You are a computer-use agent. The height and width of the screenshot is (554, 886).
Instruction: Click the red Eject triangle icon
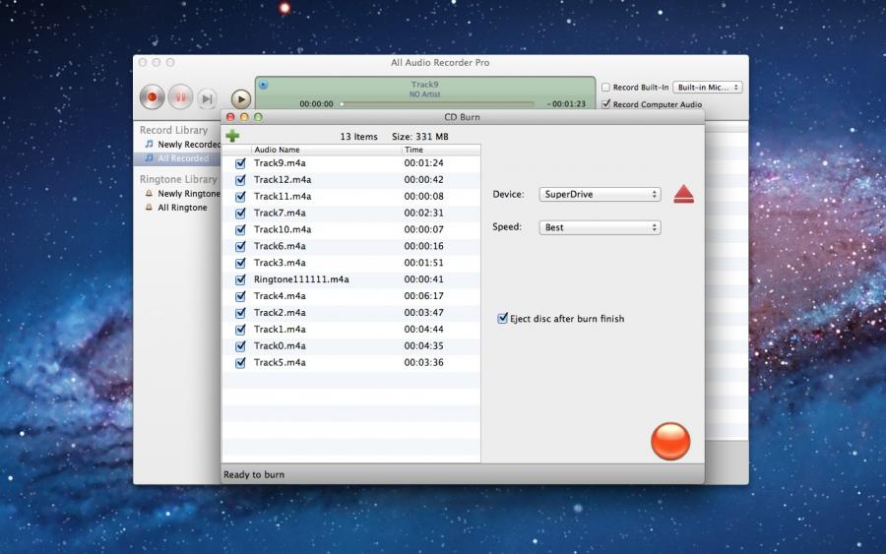(x=684, y=194)
